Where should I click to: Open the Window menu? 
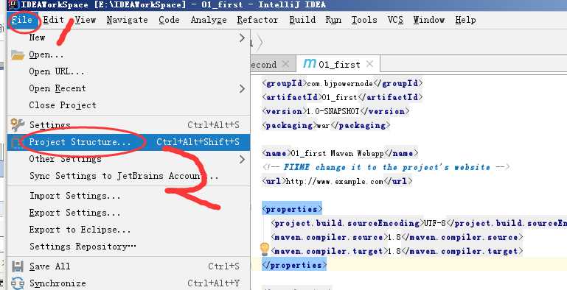(x=429, y=20)
